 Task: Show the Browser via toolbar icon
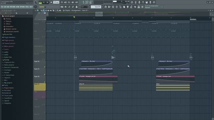[x=120, y=7]
